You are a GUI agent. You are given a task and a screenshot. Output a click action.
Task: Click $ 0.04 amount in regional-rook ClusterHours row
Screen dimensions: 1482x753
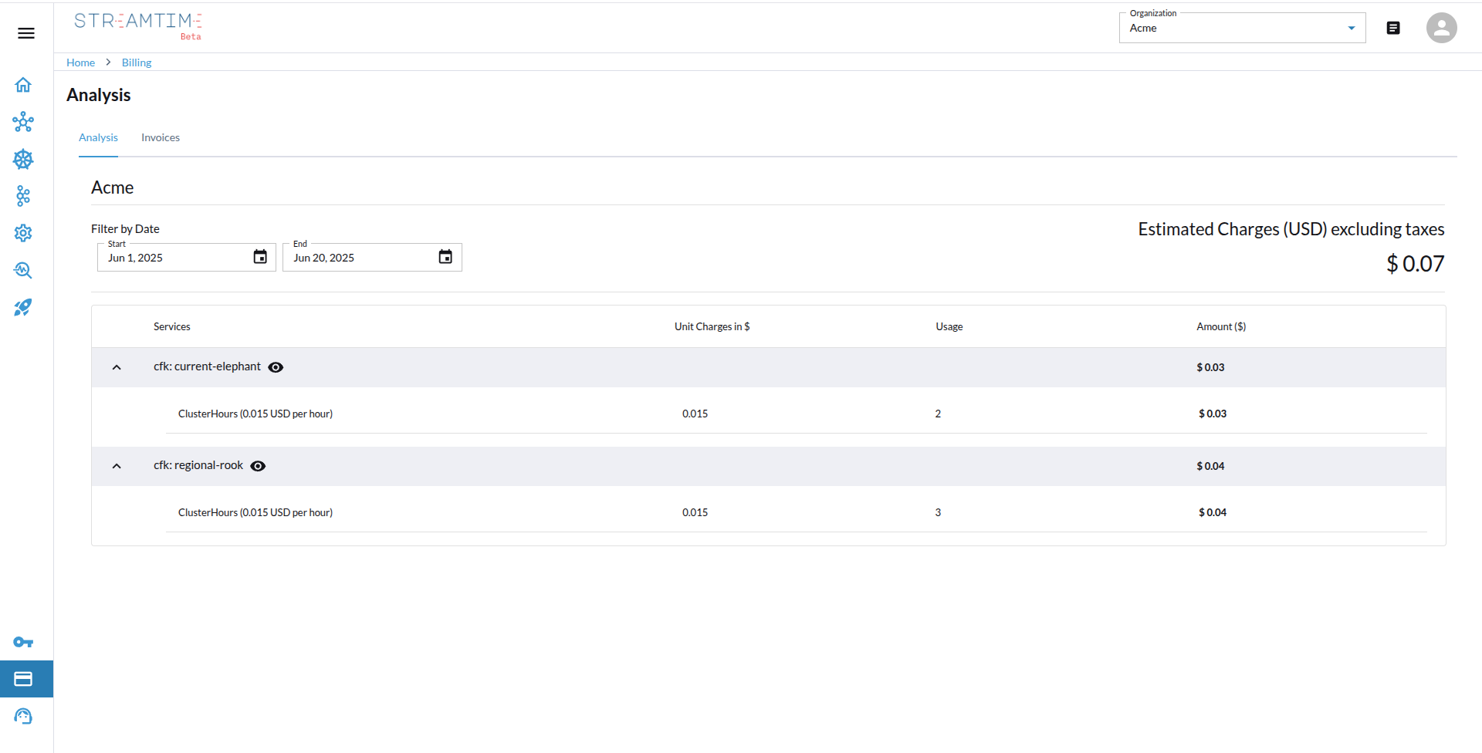click(x=1213, y=512)
